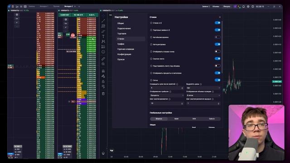Open the top bar settings gear icon
The image size is (290, 163).
pyautogui.click(x=248, y=6)
